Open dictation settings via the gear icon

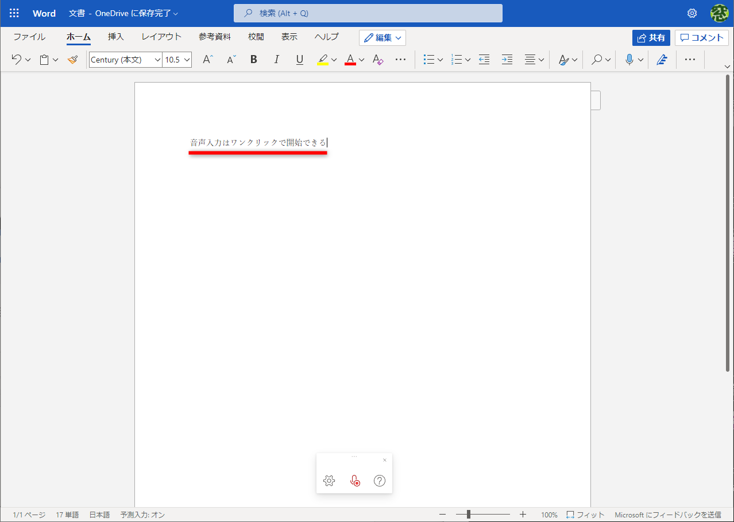coord(329,481)
